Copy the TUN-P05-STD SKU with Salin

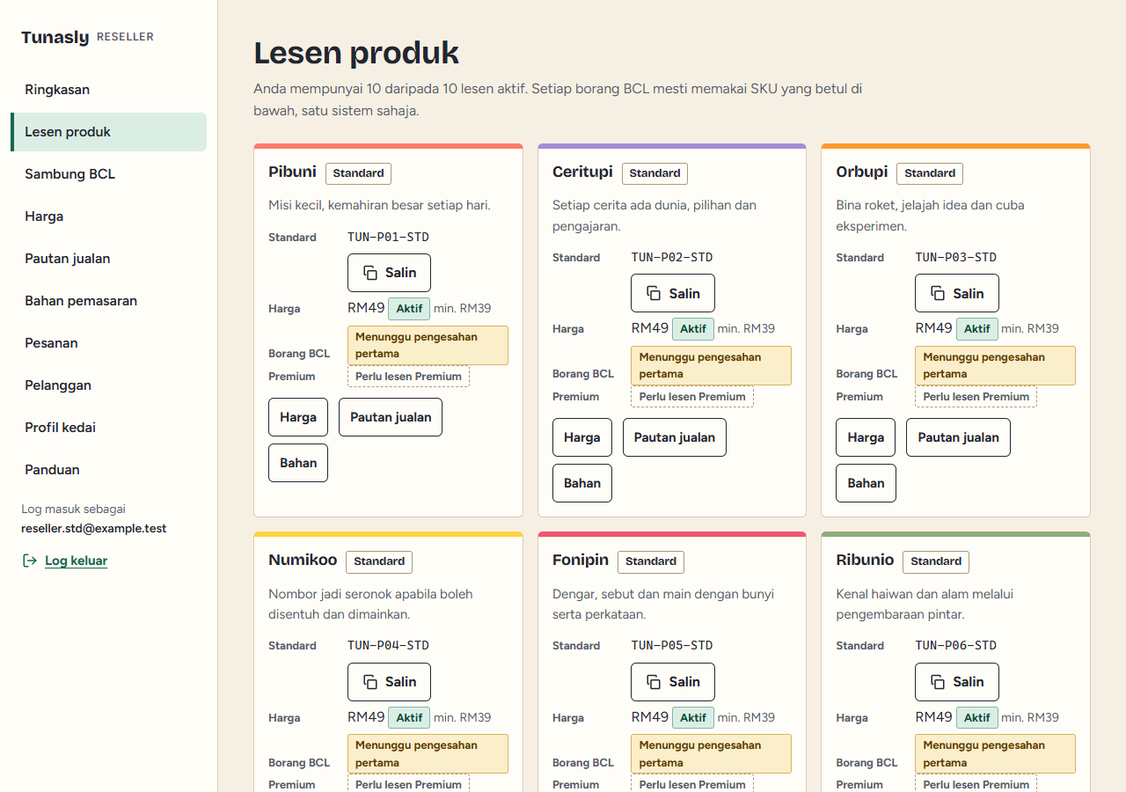coord(673,682)
